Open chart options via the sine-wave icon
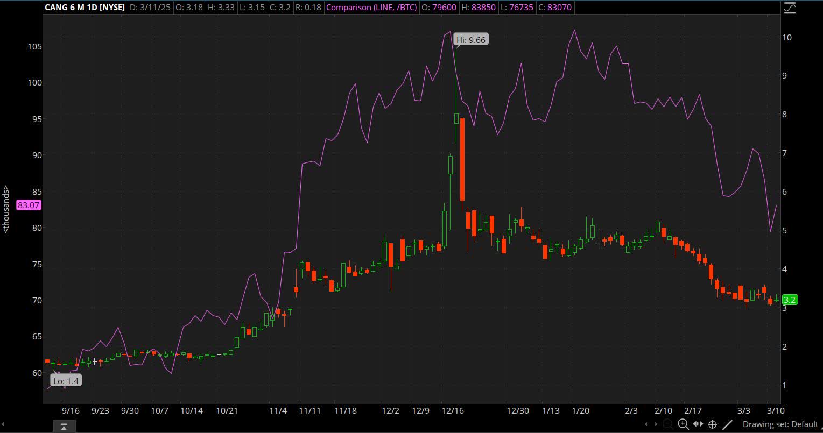The width and height of the screenshot is (823, 433). pyautogui.click(x=790, y=8)
